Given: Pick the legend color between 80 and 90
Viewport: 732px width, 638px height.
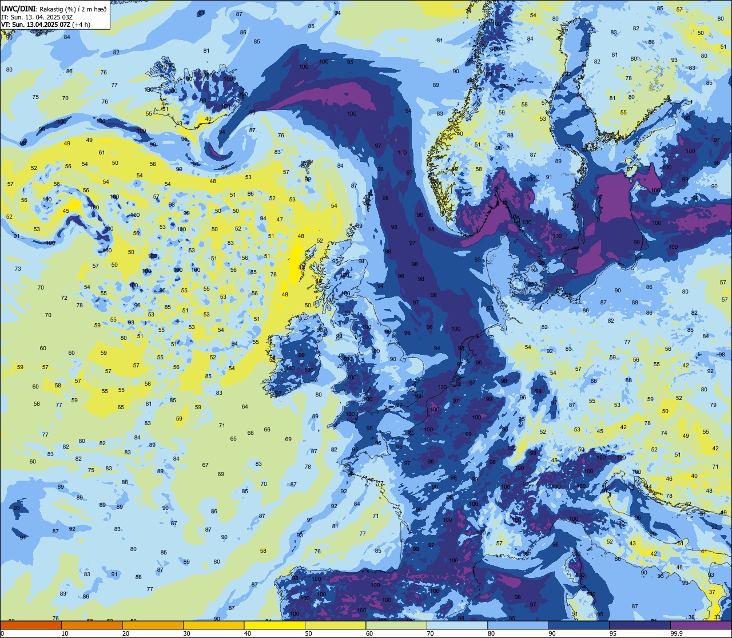Looking at the screenshot, I should [518, 625].
